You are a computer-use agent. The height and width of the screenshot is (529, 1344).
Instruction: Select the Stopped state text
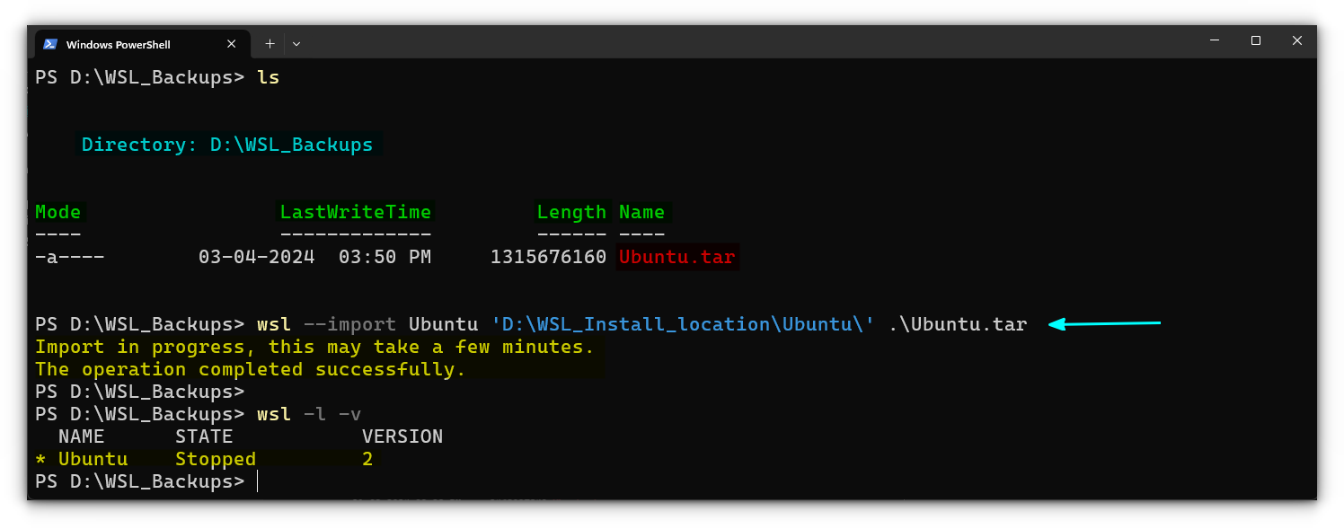tap(216, 458)
